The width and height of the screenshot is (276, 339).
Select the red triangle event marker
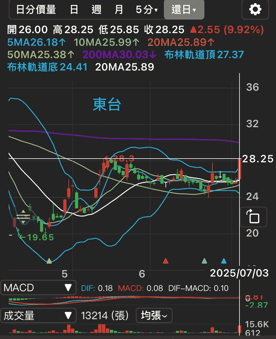click(x=165, y=261)
